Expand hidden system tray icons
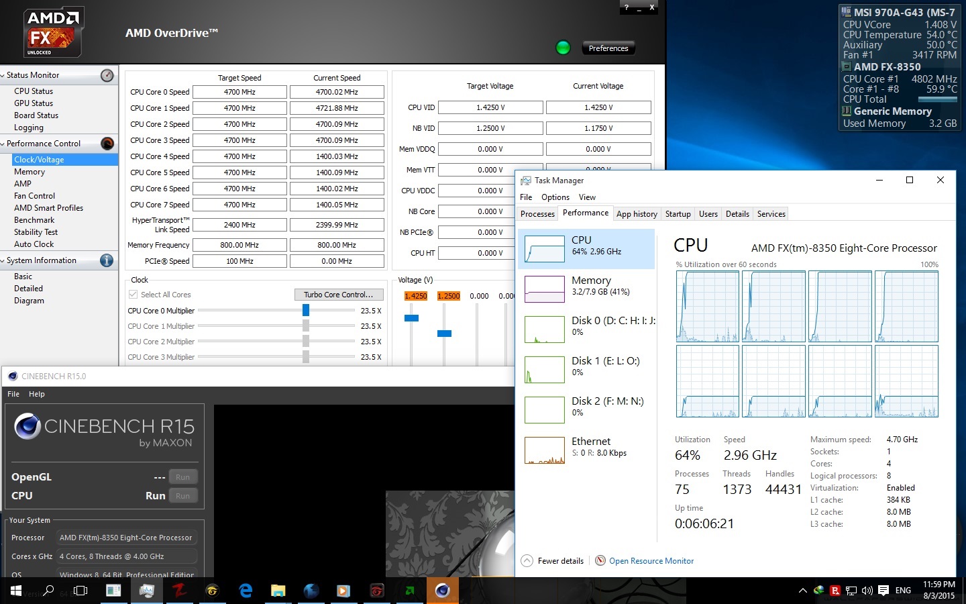 [802, 591]
